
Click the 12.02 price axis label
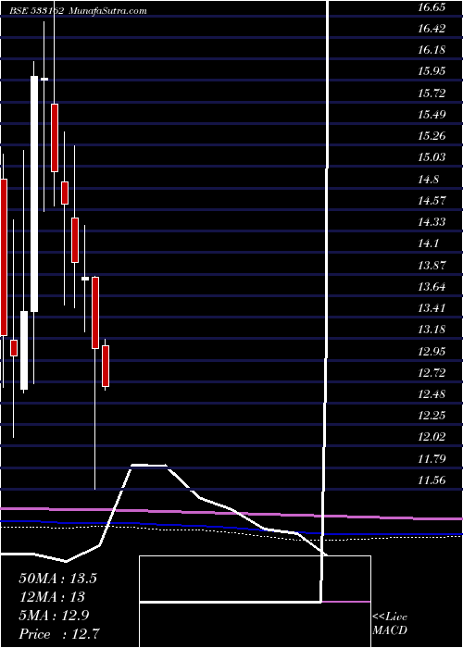(x=432, y=437)
